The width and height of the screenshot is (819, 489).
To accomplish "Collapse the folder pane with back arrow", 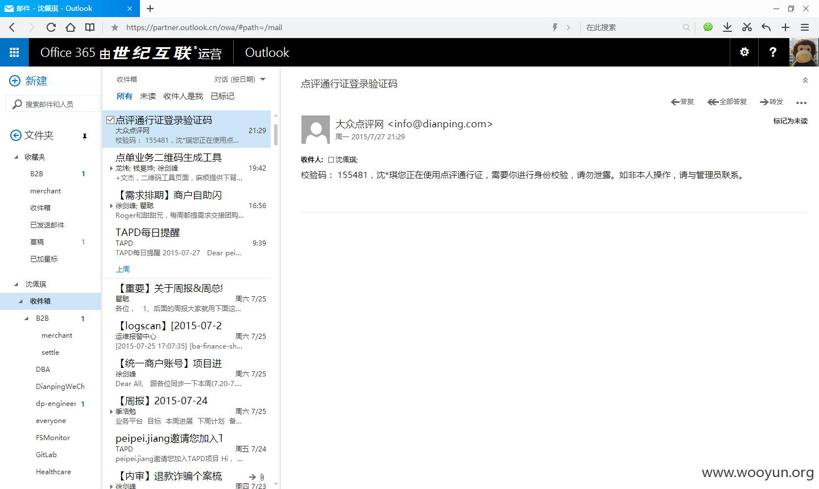I will point(16,135).
